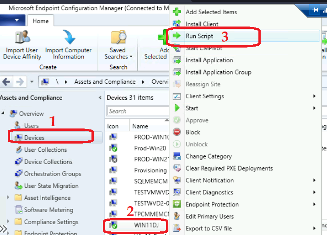327x235 pixels.
Task: Click the Endpoint Protection shield icon
Action: pyautogui.click(x=177, y=204)
